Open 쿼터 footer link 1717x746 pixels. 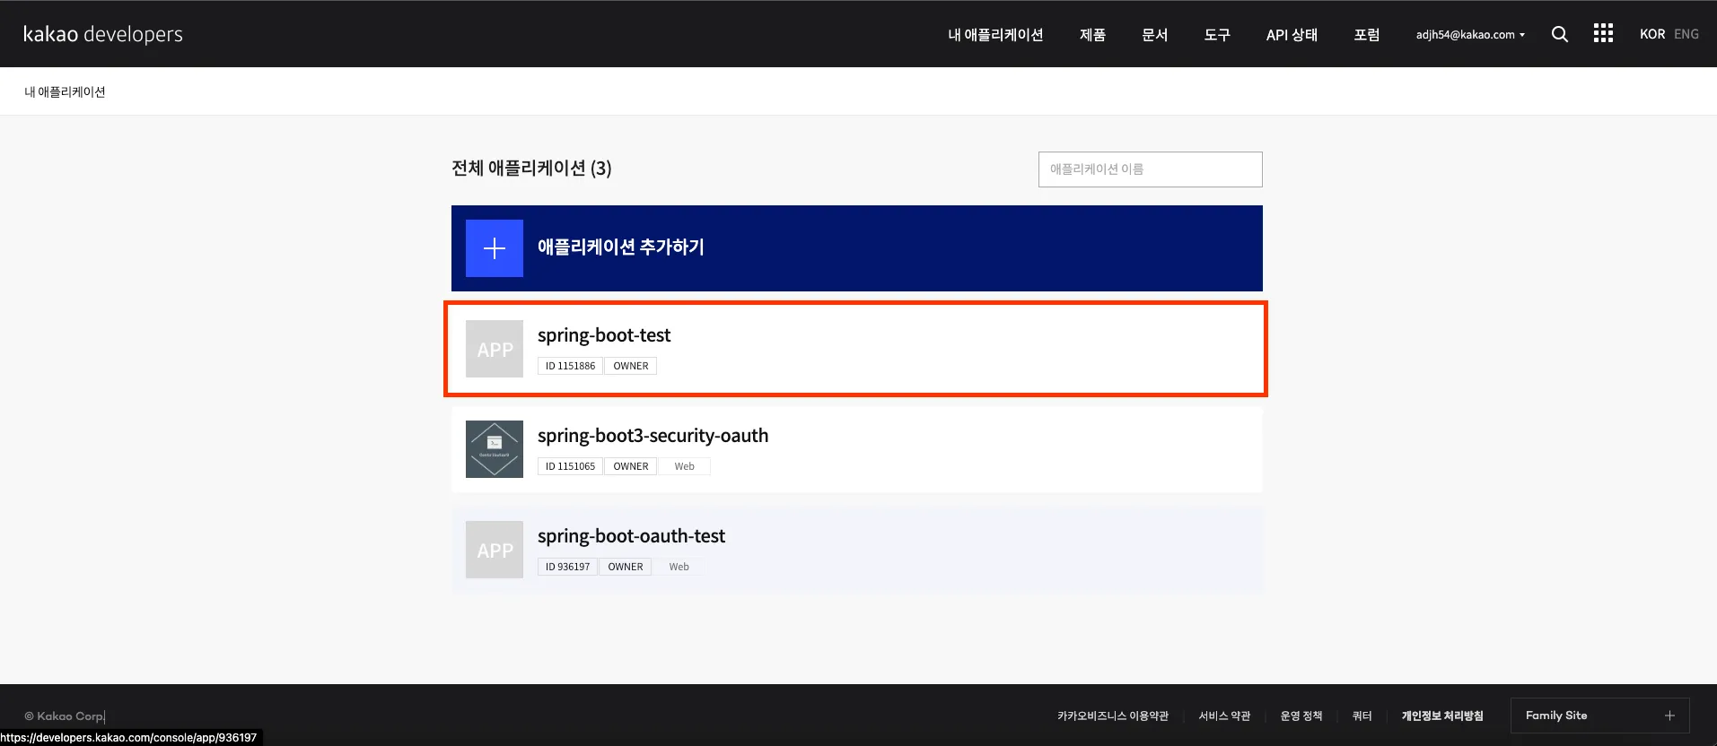tap(1362, 716)
